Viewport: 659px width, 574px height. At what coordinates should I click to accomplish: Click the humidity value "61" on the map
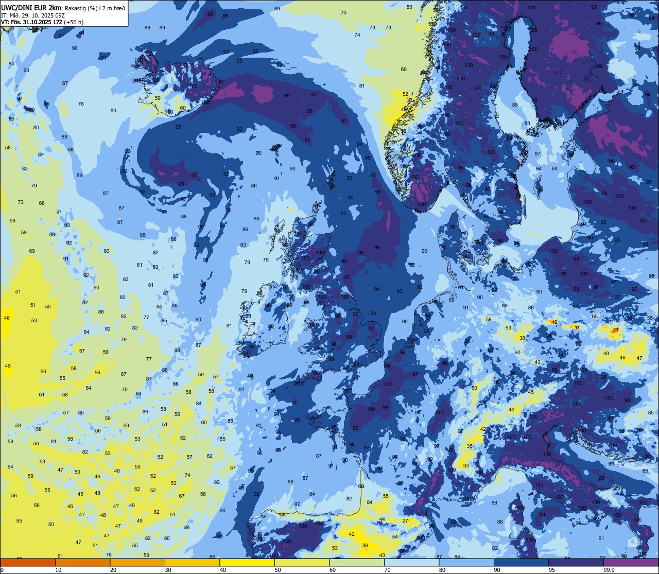tap(42, 395)
